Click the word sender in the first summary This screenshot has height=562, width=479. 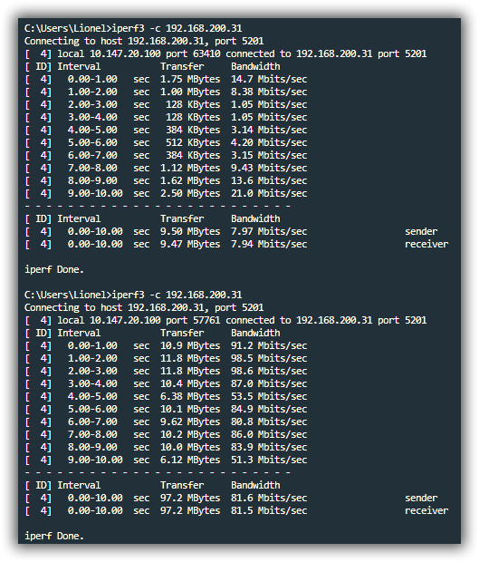tap(421, 231)
